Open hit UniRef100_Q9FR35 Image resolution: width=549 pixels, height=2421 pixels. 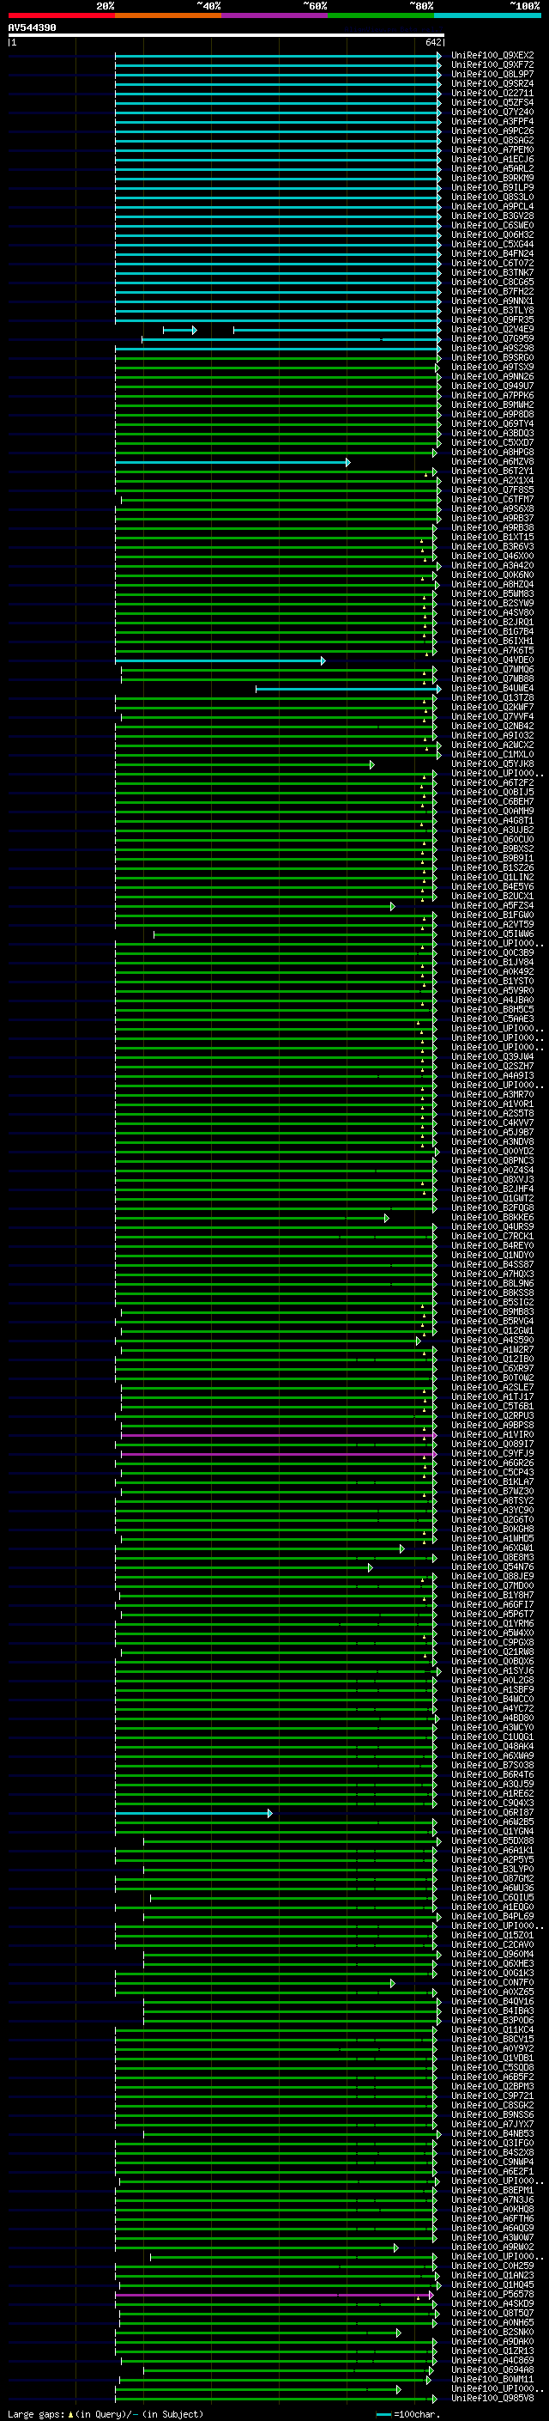coord(492,319)
